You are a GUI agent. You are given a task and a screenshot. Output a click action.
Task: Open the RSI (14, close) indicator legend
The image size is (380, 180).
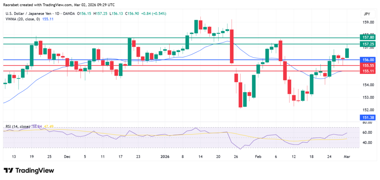tap(18, 127)
